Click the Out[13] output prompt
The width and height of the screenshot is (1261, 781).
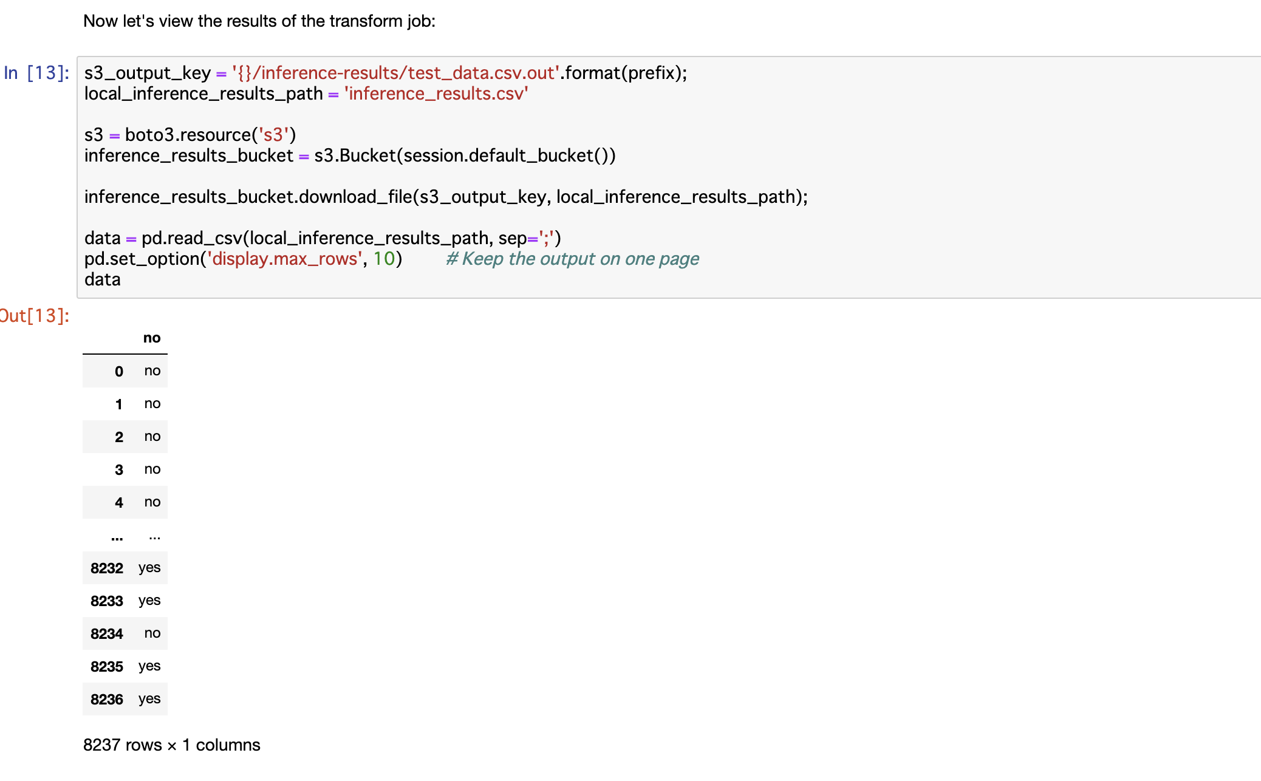pyautogui.click(x=34, y=316)
